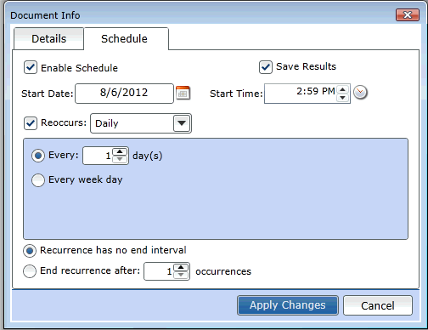Image resolution: width=428 pixels, height=330 pixels.
Task: Click the Cancel button
Action: (378, 305)
